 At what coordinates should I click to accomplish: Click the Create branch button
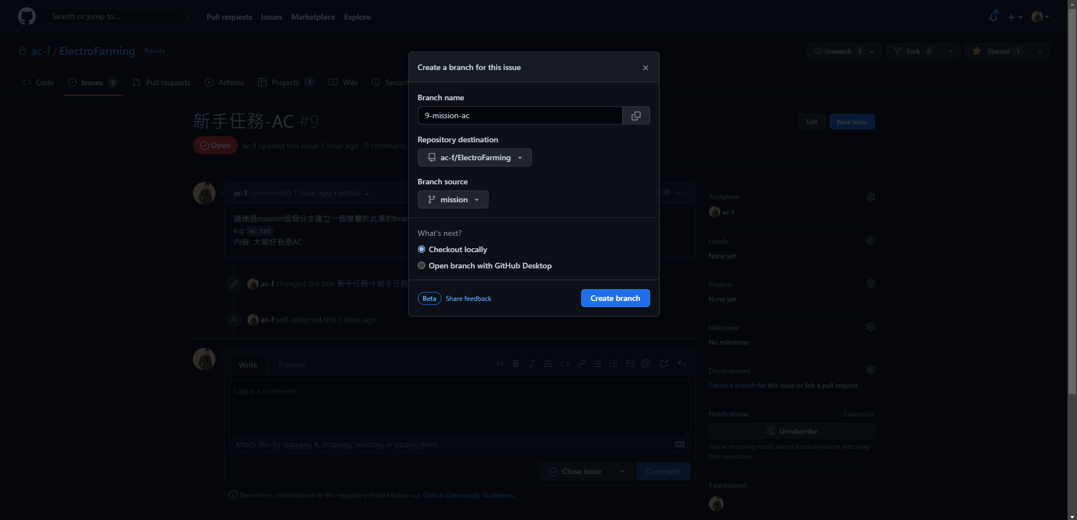click(x=615, y=298)
